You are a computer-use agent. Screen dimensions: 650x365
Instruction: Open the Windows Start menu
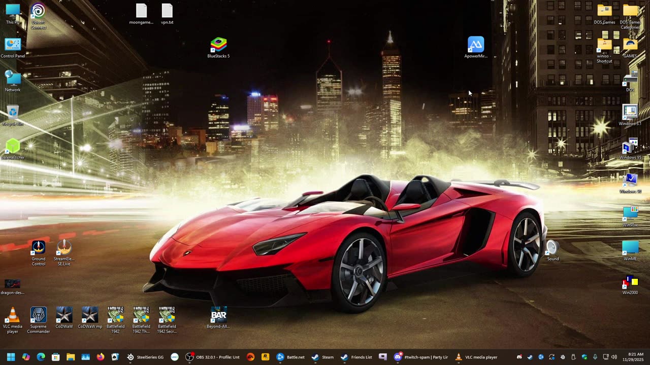coord(11,357)
